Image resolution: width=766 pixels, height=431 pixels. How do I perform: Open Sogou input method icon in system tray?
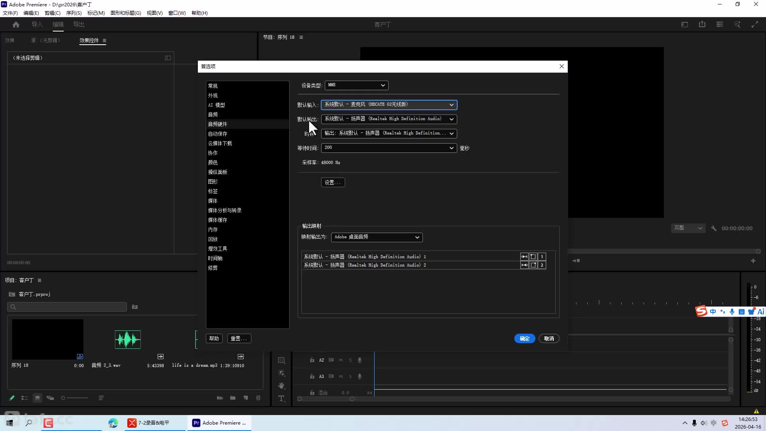(x=725, y=423)
